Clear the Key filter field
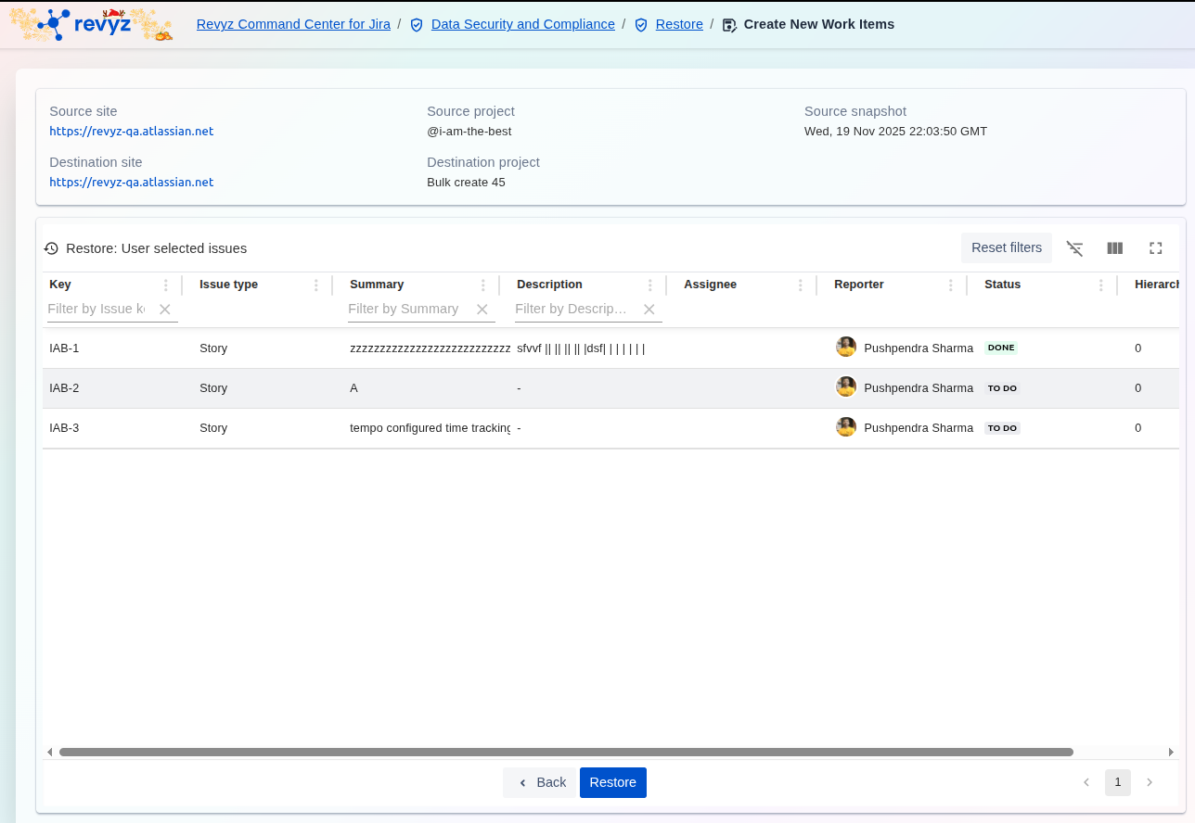This screenshot has width=1195, height=823. (x=165, y=310)
